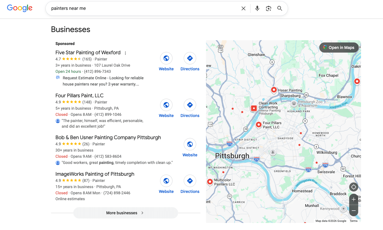The height and width of the screenshot is (230, 383).
Task: Click the (148) review count for Four Pillars Paint
Action: (x=87, y=102)
